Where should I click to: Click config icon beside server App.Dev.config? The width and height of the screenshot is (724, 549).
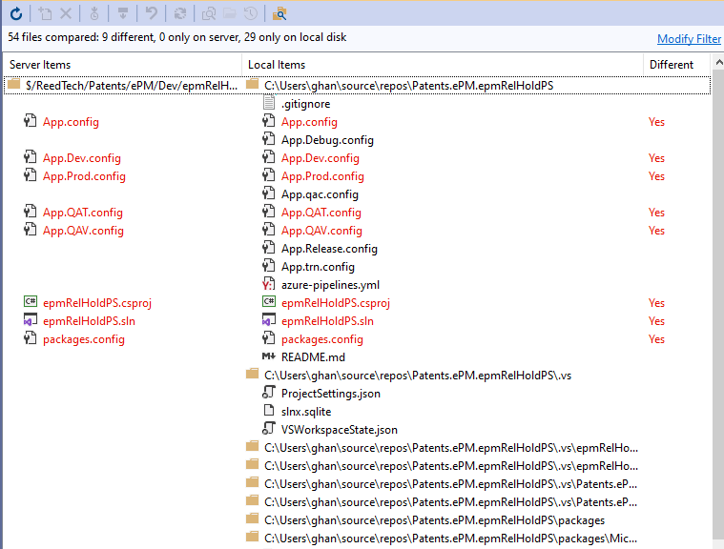pyautogui.click(x=30, y=157)
